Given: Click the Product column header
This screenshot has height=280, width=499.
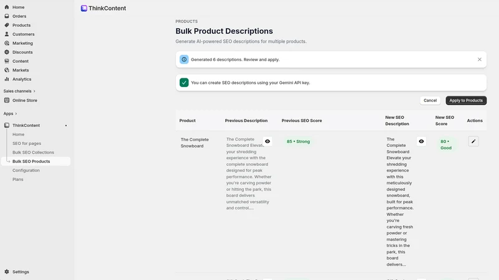Looking at the screenshot, I should [x=188, y=121].
